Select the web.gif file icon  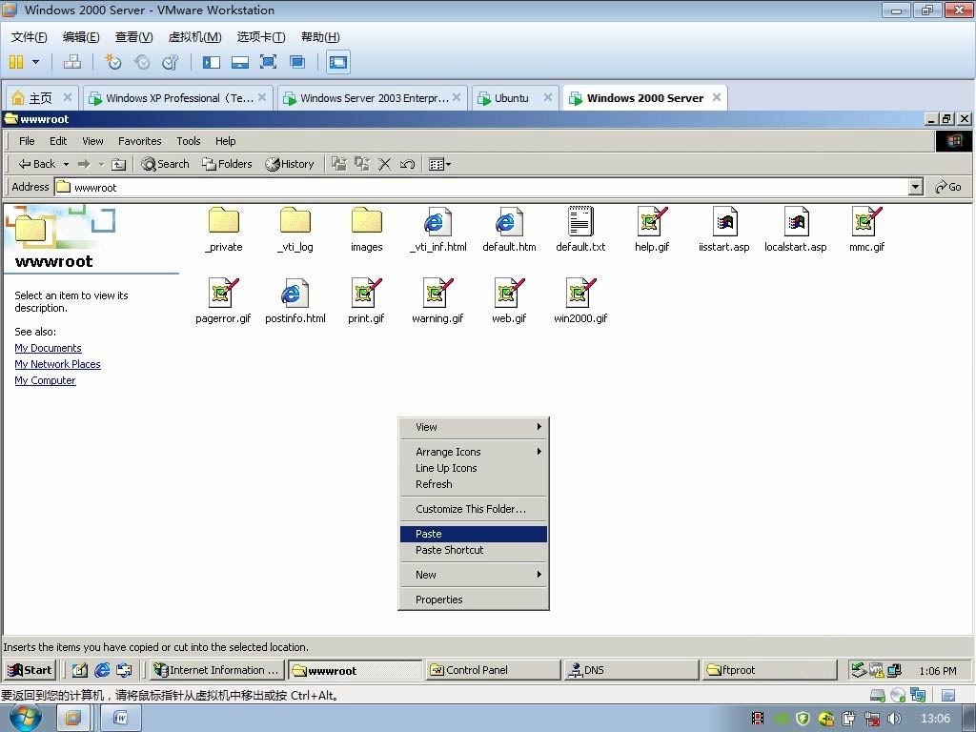click(509, 294)
